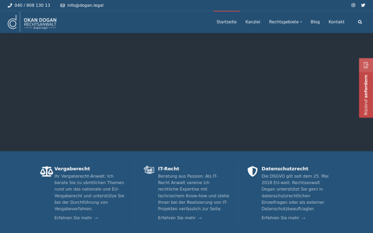The height and width of the screenshot is (233, 373).
Task: Click Erfahren Sie mehr under Datenschutzrecht
Action: 283,218
